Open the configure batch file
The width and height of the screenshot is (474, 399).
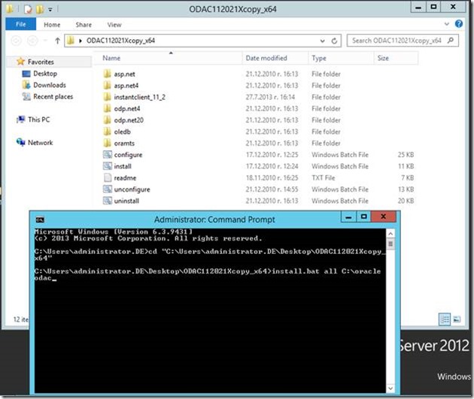click(x=127, y=155)
